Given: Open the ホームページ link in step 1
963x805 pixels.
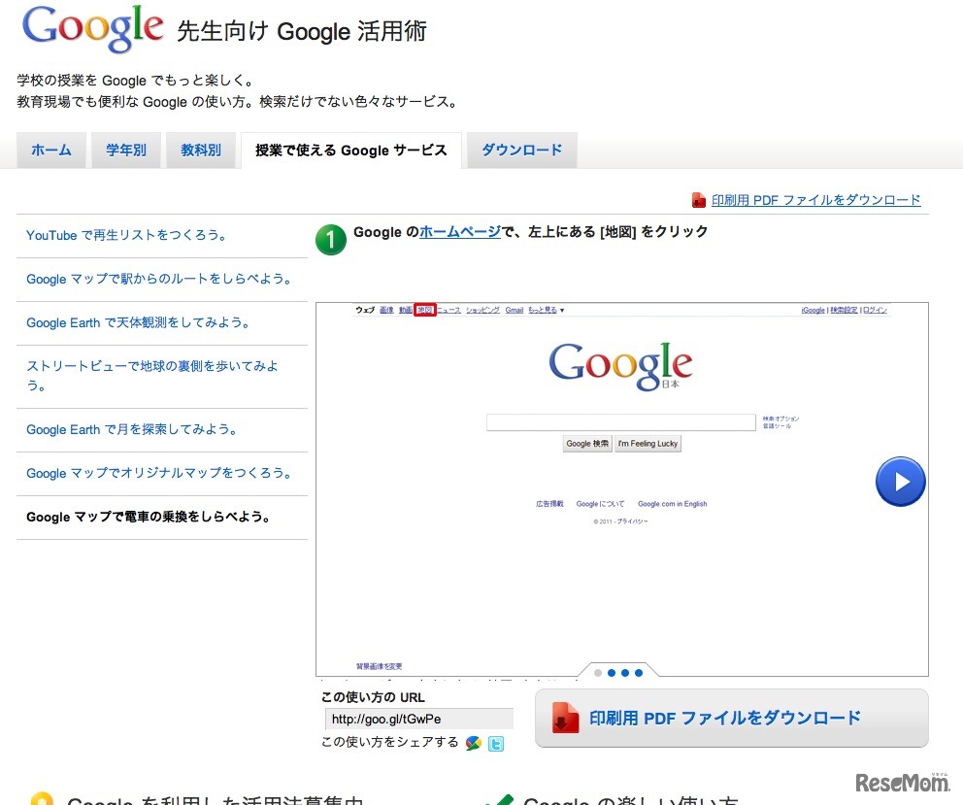Looking at the screenshot, I should (460, 232).
